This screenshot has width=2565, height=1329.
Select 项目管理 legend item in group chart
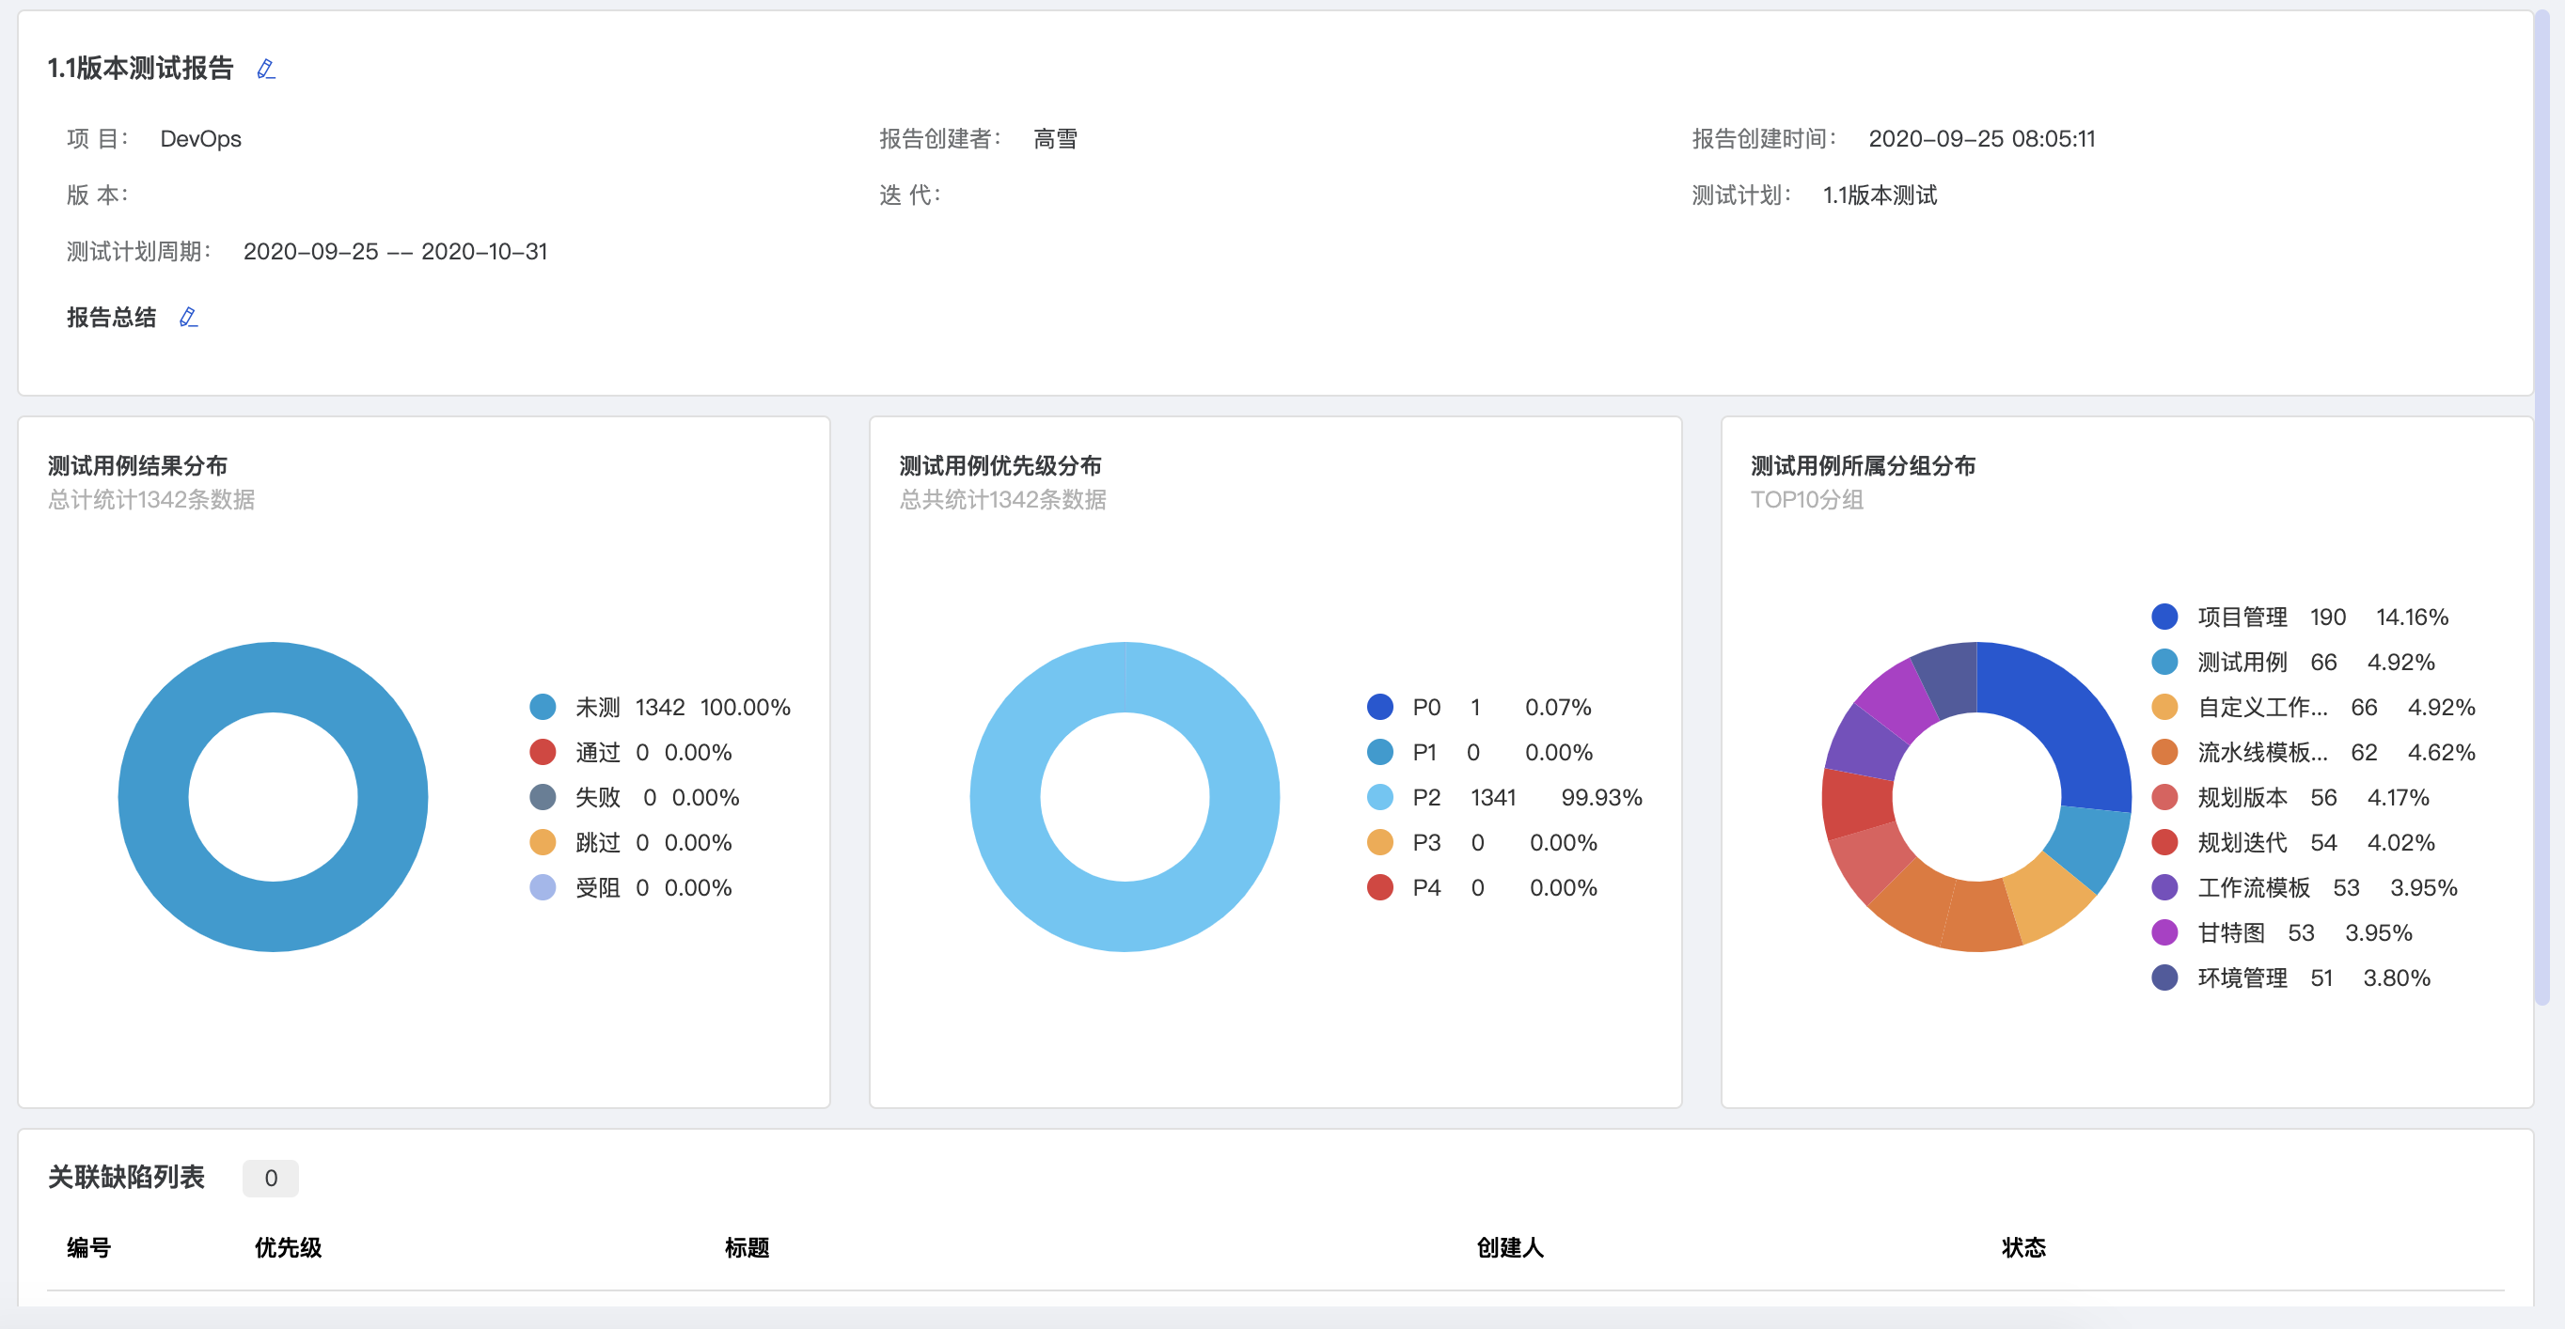click(x=2242, y=618)
